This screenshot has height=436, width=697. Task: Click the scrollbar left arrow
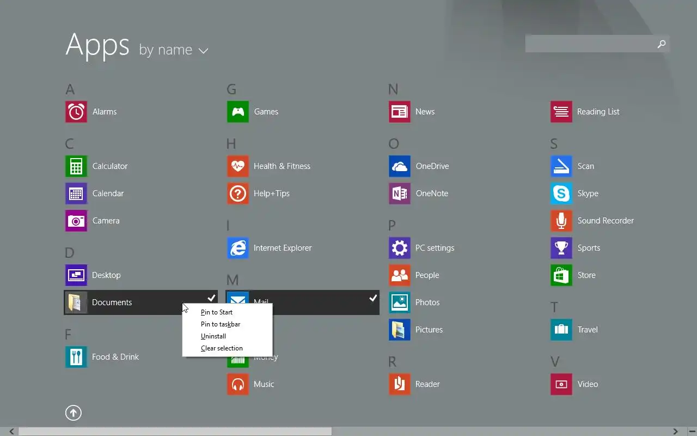(x=12, y=431)
